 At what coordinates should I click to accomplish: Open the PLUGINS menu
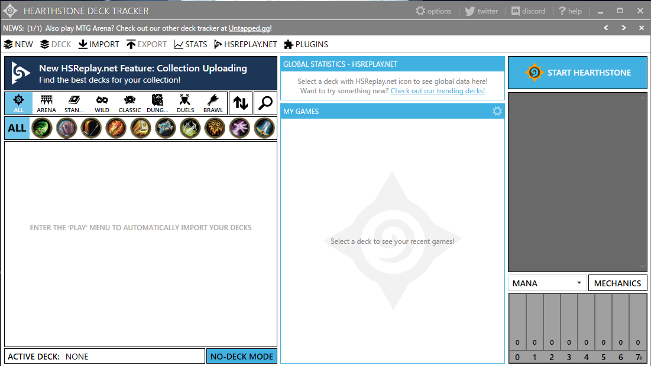[x=306, y=44]
